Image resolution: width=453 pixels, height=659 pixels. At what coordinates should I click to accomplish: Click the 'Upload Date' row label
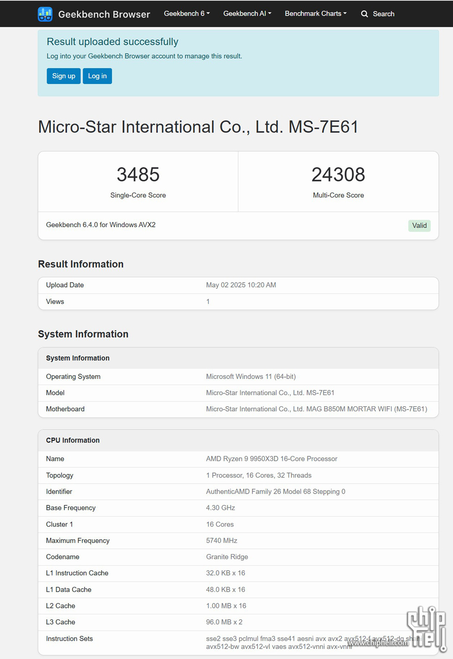[x=65, y=285]
